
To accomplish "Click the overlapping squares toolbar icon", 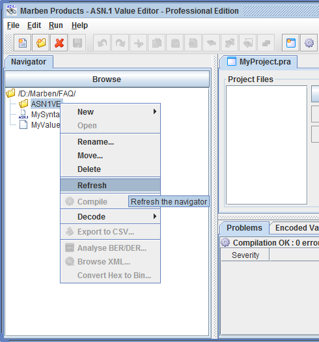I will point(266,43).
